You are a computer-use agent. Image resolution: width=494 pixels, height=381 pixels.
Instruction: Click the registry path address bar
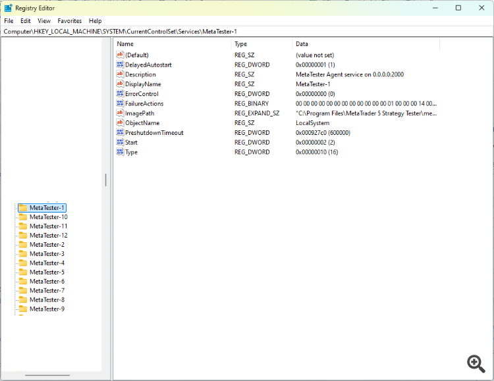(x=247, y=32)
